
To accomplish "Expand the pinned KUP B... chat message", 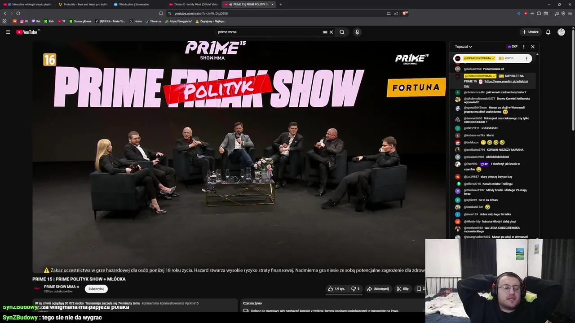I will [x=492, y=58].
